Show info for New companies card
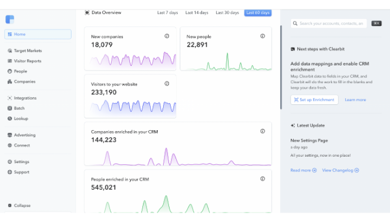 (x=167, y=36)
